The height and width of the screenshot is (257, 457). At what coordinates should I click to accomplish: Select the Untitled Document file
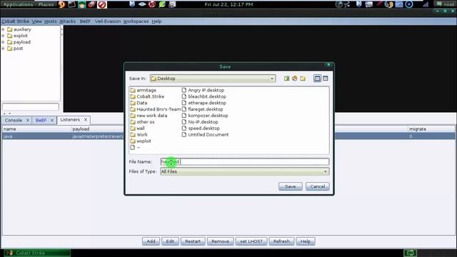tap(205, 135)
